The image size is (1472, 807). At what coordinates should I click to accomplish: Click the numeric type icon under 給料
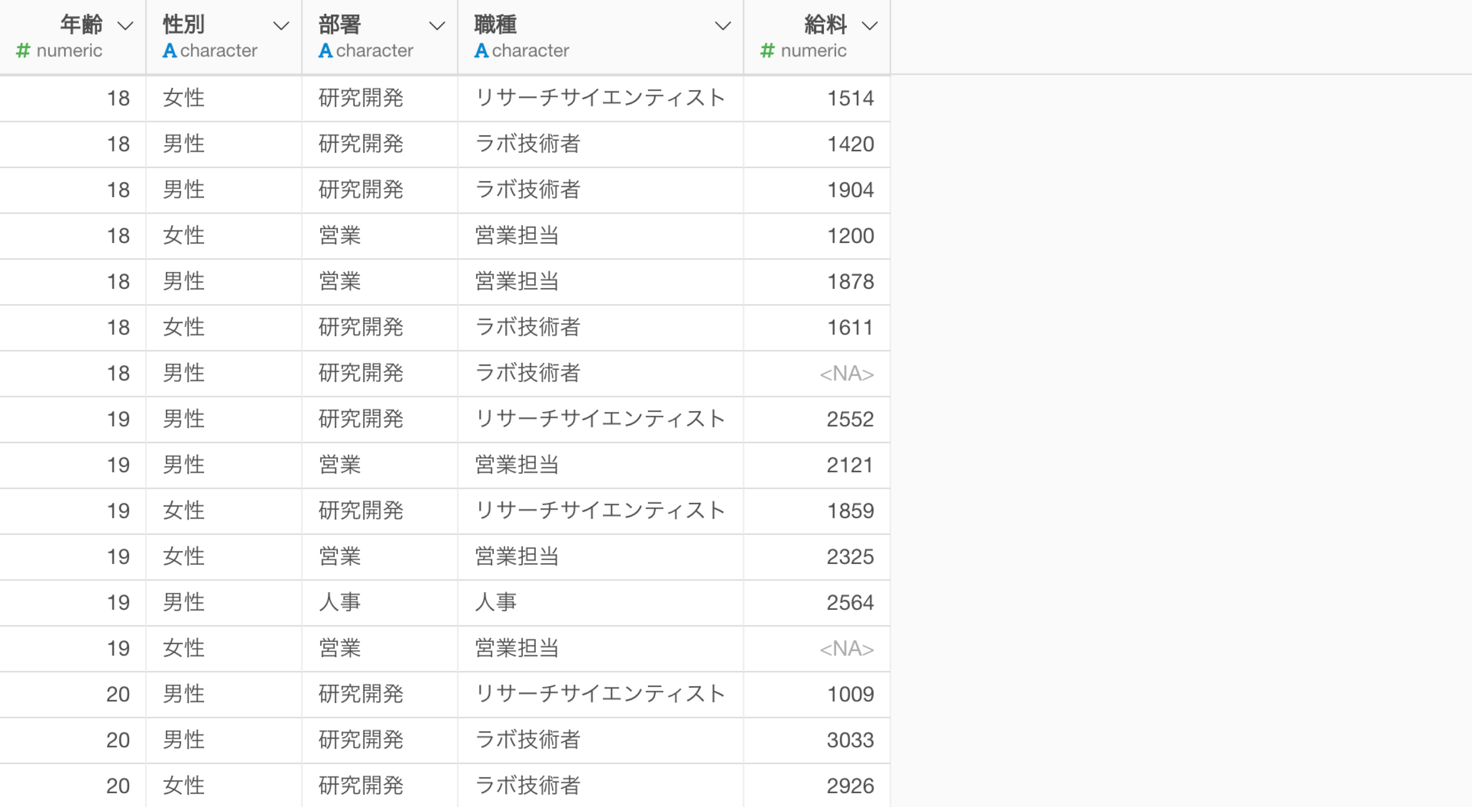coord(768,51)
